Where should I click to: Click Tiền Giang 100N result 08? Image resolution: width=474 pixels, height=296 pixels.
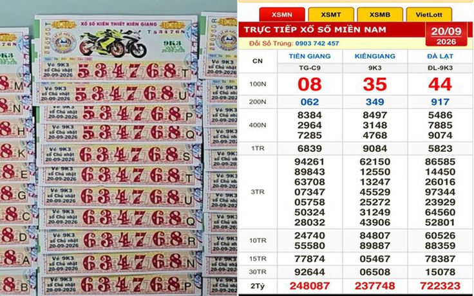coord(310,84)
